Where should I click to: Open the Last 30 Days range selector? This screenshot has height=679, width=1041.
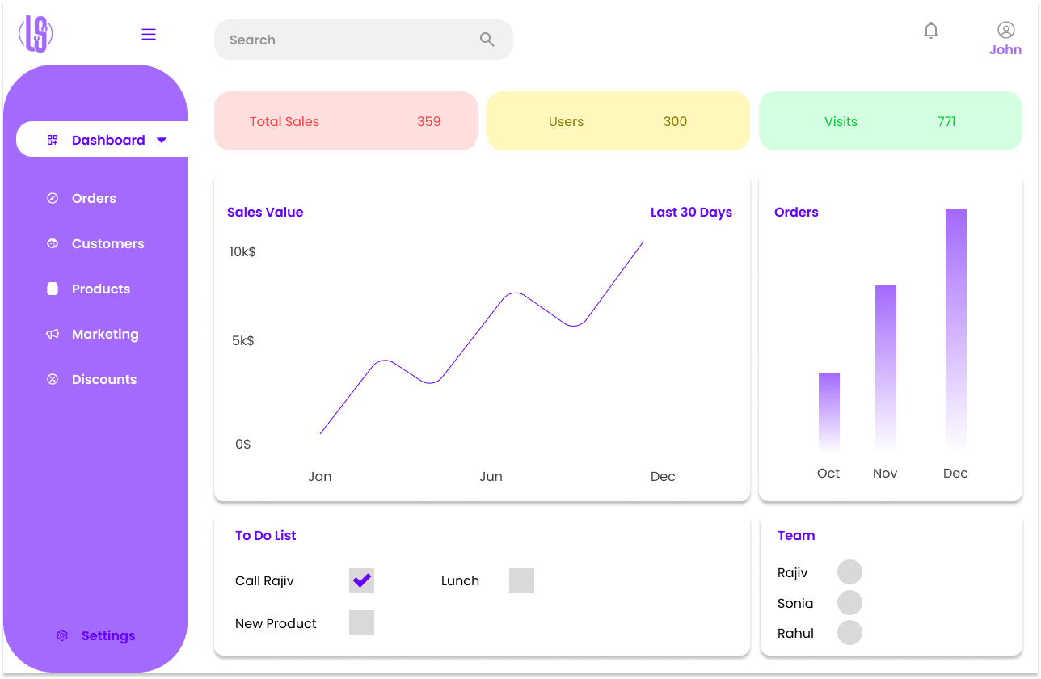(x=691, y=212)
